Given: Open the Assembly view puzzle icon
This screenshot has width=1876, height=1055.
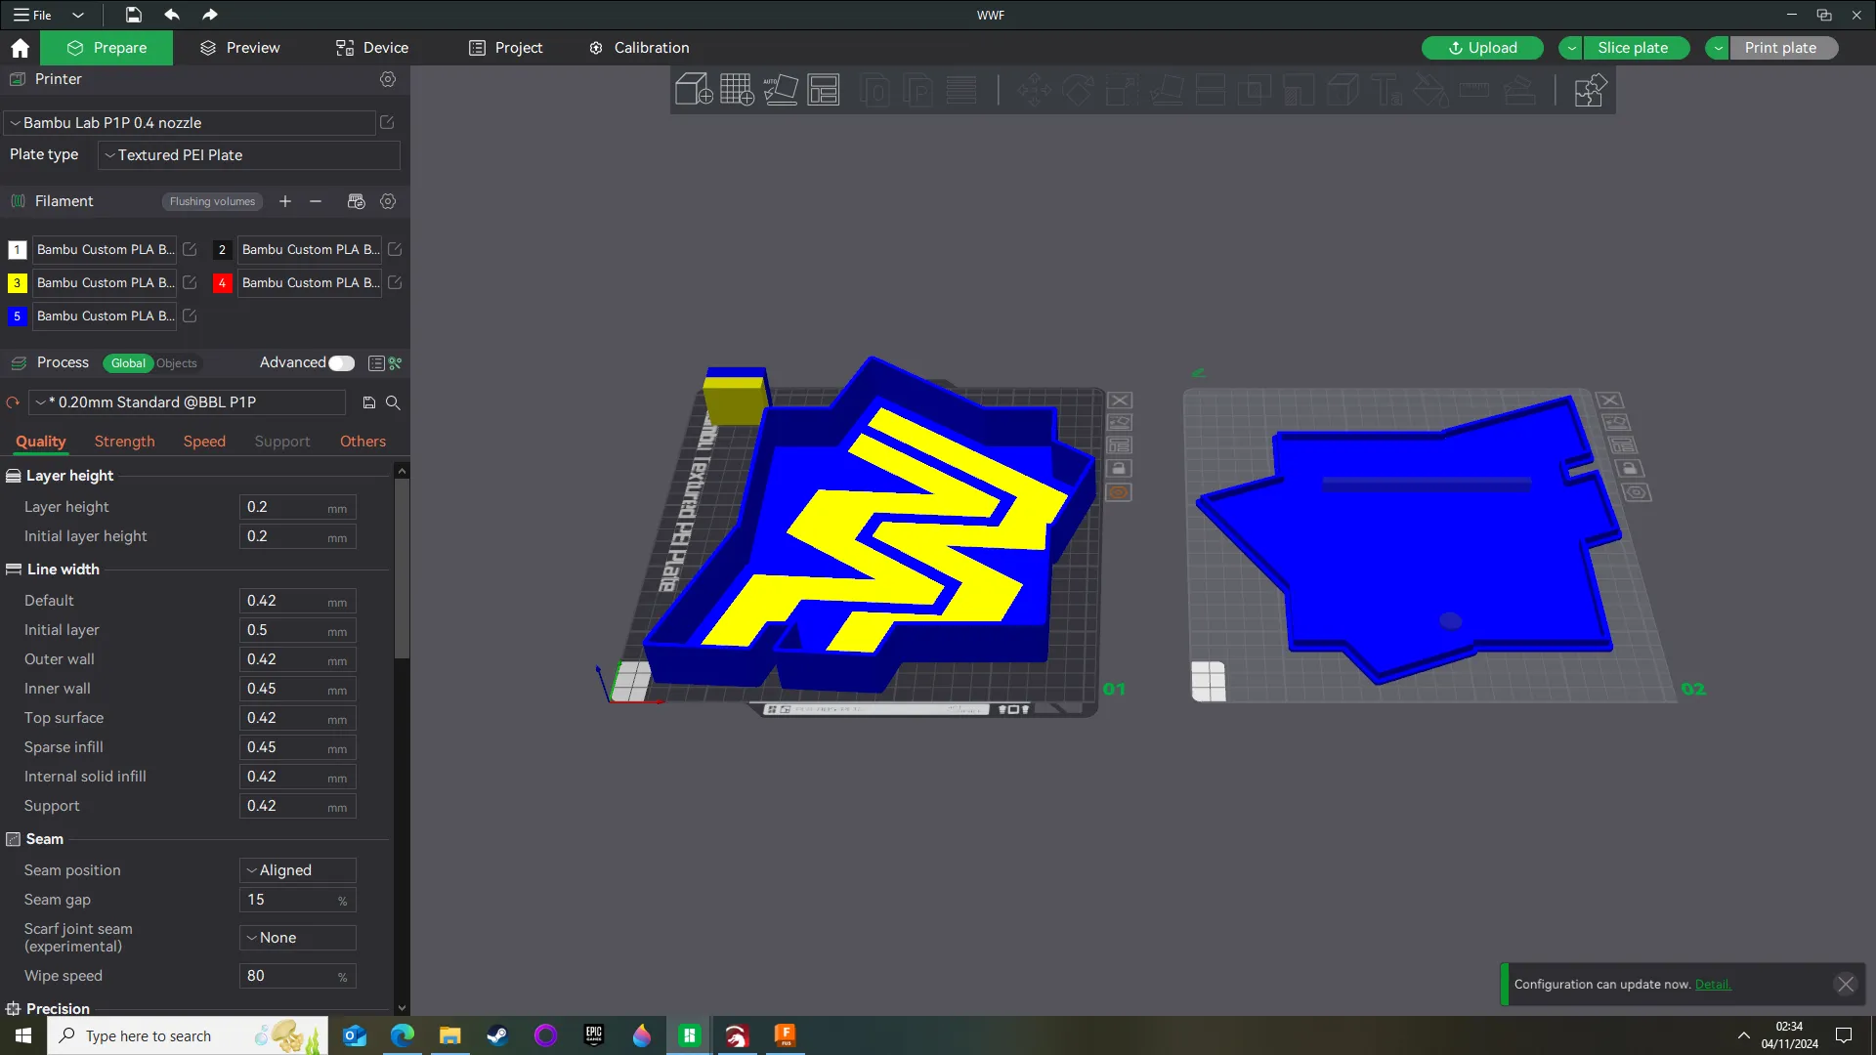Looking at the screenshot, I should [1590, 90].
